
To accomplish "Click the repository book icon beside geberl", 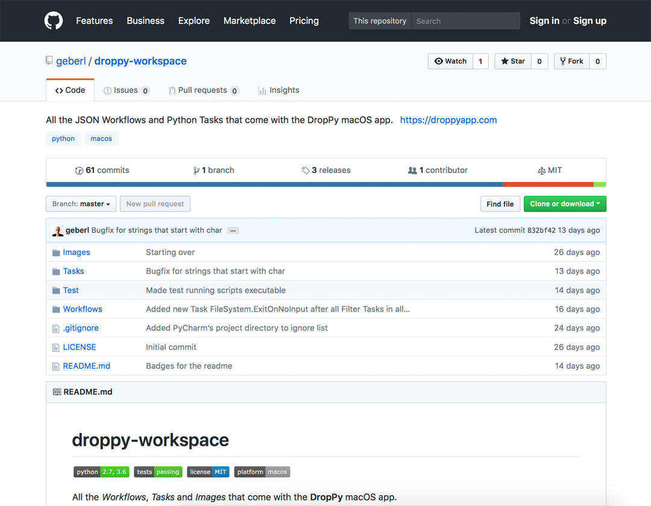I will [49, 61].
